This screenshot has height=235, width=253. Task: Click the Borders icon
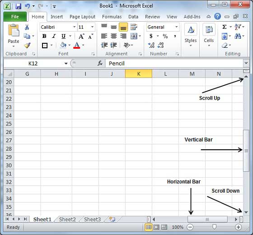click(45, 46)
